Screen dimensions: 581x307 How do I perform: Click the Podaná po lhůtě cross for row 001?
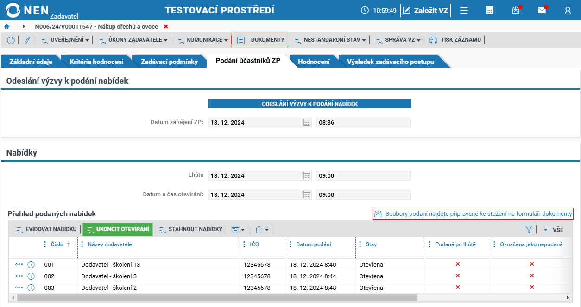tap(458, 264)
